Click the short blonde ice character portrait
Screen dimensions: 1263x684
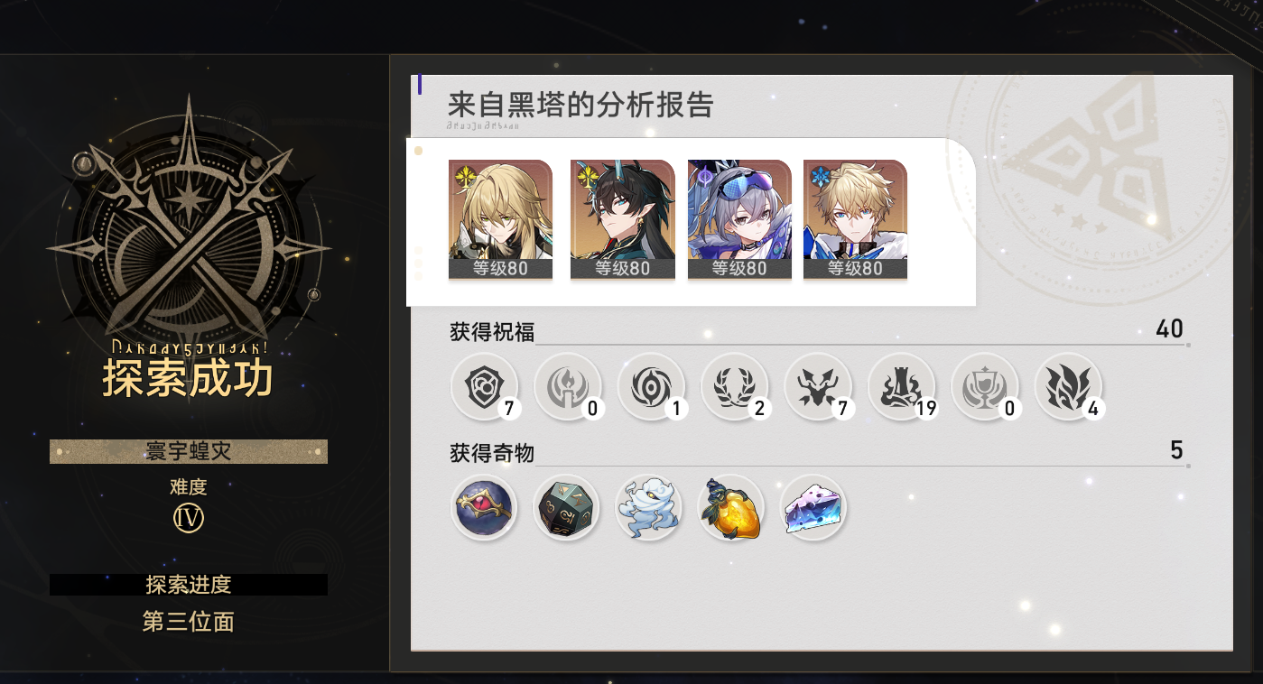click(855, 219)
